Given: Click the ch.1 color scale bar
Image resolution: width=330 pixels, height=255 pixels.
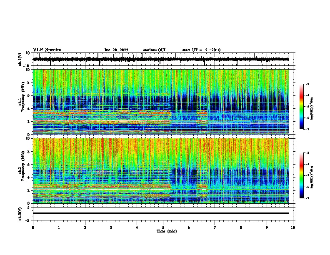Looking at the screenshot, I should pos(302,107).
